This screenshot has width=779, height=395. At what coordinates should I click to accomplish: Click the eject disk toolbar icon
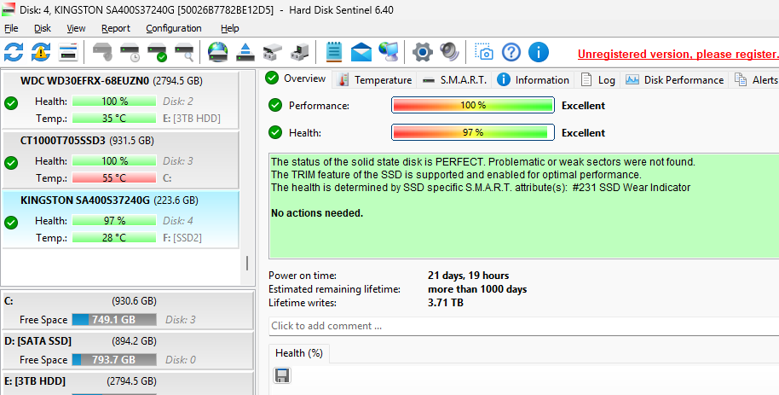[245, 52]
